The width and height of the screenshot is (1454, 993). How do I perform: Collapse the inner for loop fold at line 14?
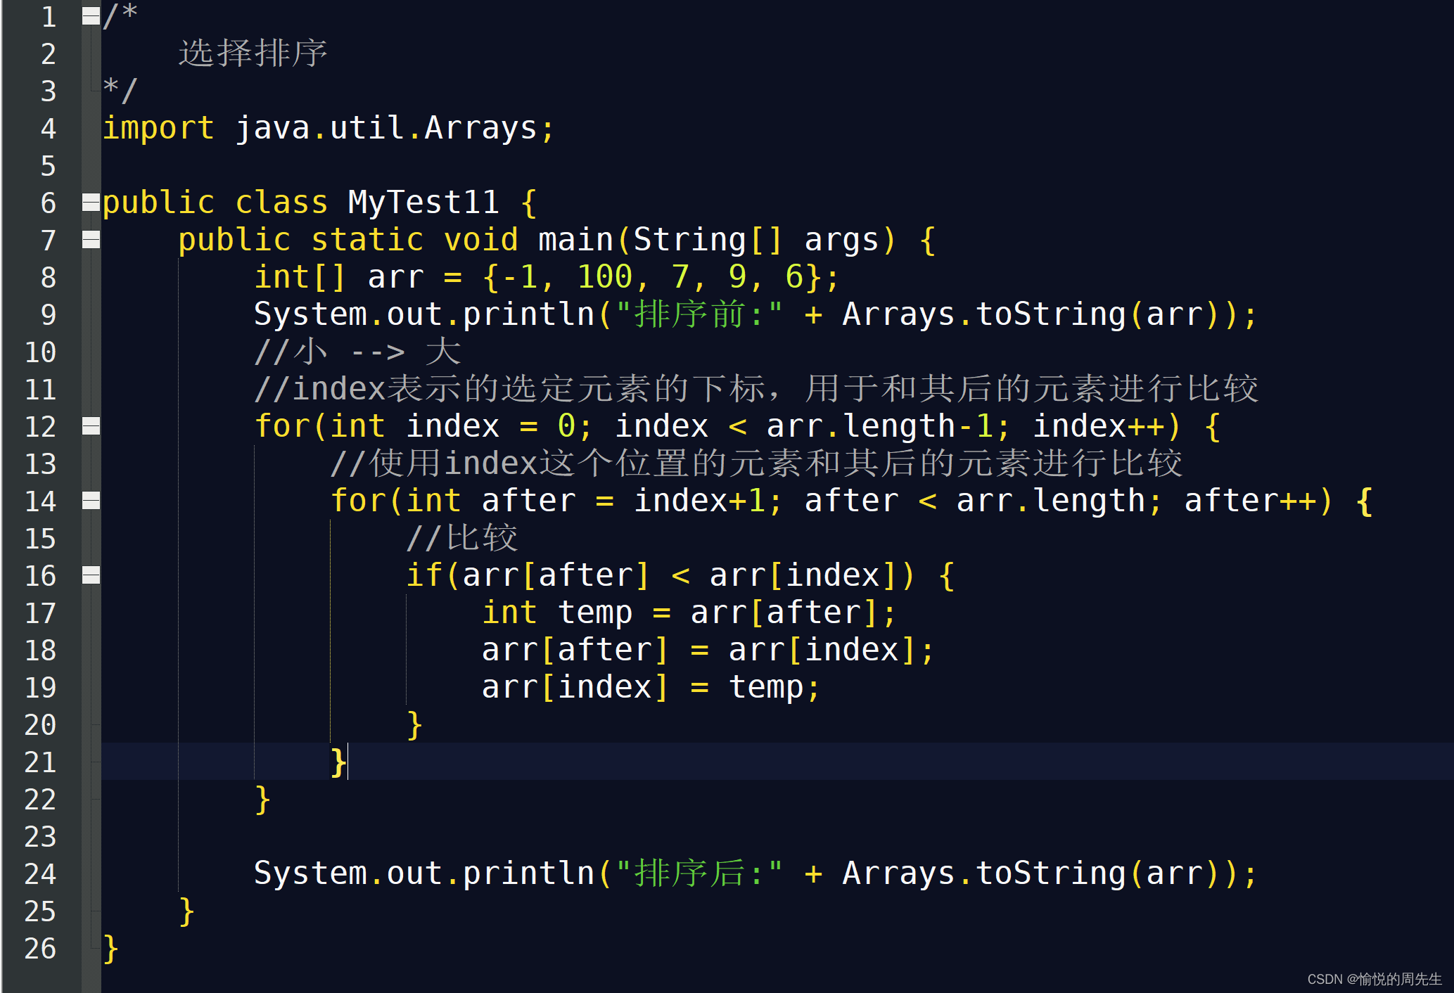click(x=91, y=501)
